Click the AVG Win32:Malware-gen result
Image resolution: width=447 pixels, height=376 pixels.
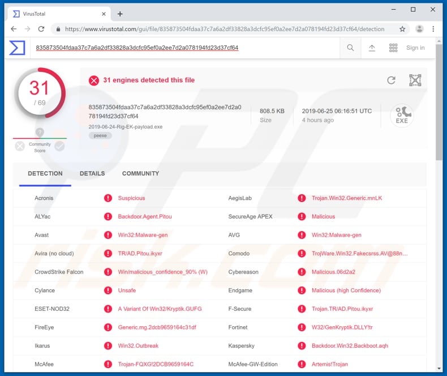pyautogui.click(x=337, y=235)
